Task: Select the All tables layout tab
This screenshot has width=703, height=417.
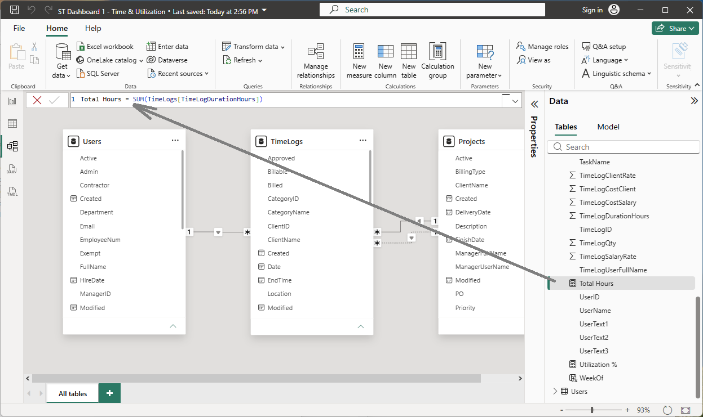Action: (73, 393)
